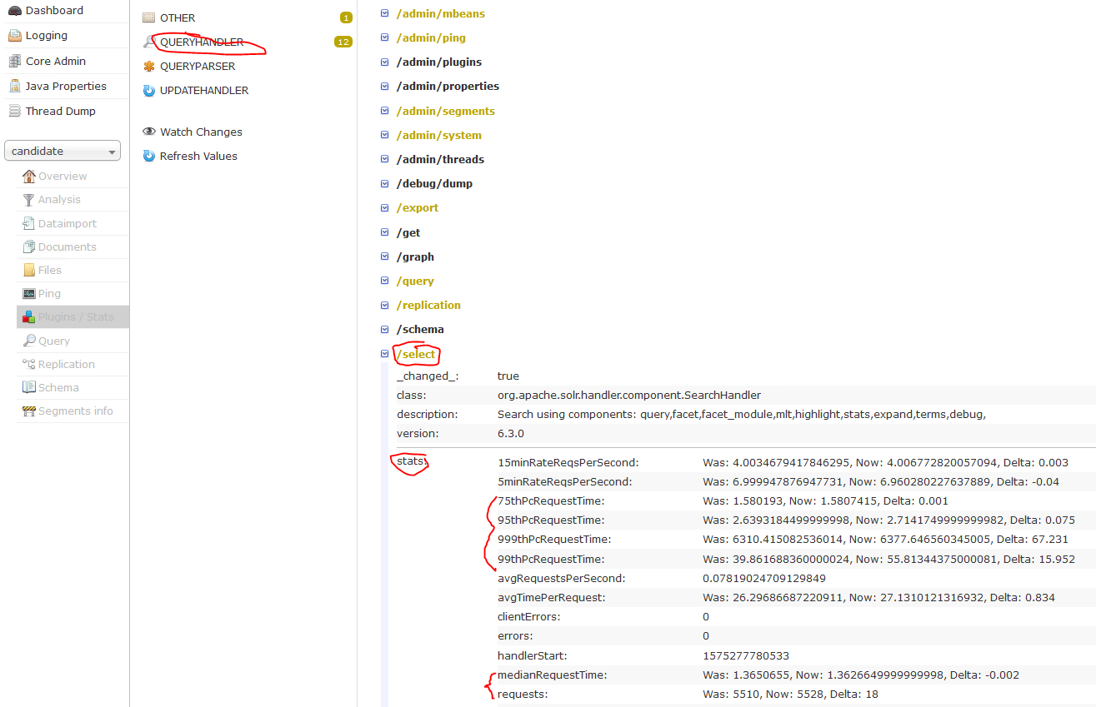1096x707 pixels.
Task: Select the QUERYHANDLER category
Action: click(x=202, y=42)
